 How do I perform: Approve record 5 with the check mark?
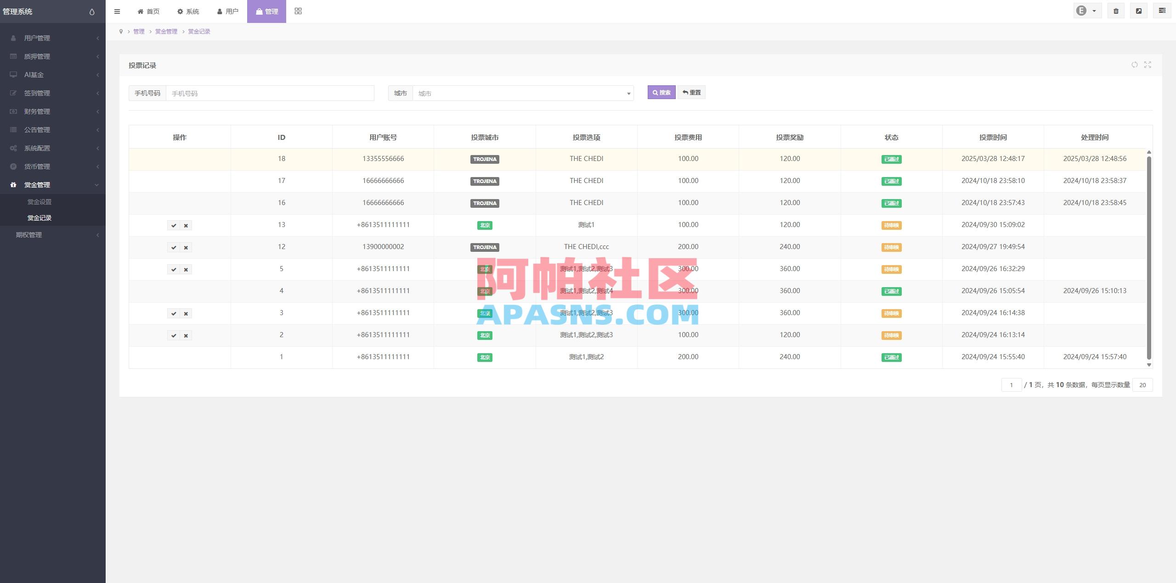click(x=174, y=269)
